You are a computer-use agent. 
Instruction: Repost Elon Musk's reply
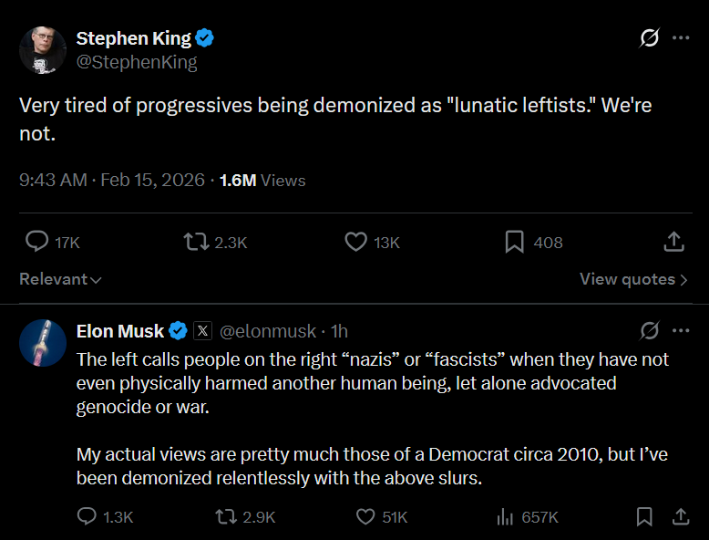point(224,516)
